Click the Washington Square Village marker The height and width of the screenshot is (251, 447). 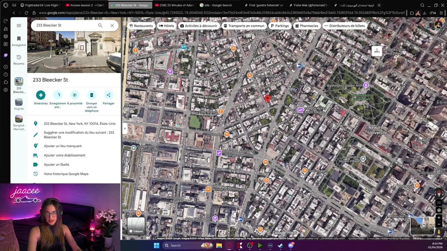(x=363, y=159)
